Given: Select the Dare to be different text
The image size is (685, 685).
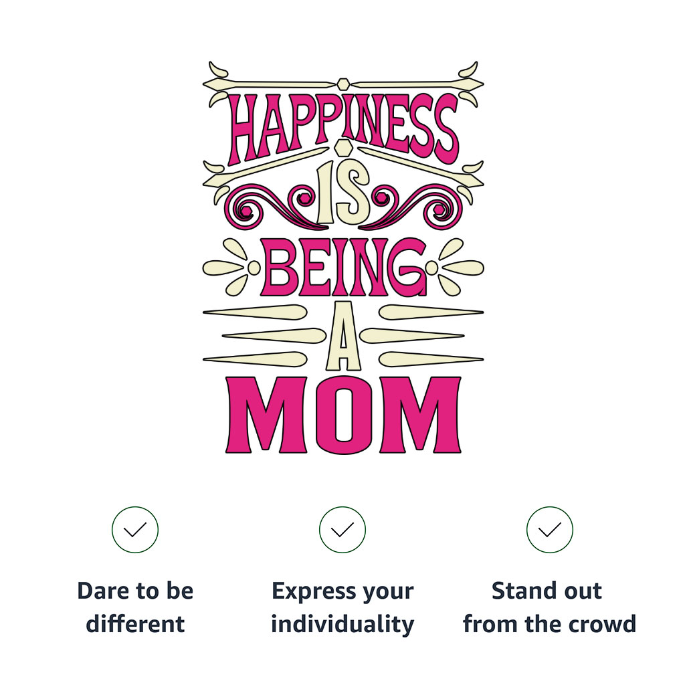Looking at the screenshot, I should tap(135, 607).
